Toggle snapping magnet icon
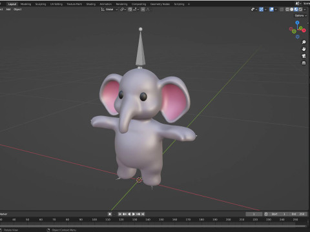The image size is (310, 232). (130, 10)
